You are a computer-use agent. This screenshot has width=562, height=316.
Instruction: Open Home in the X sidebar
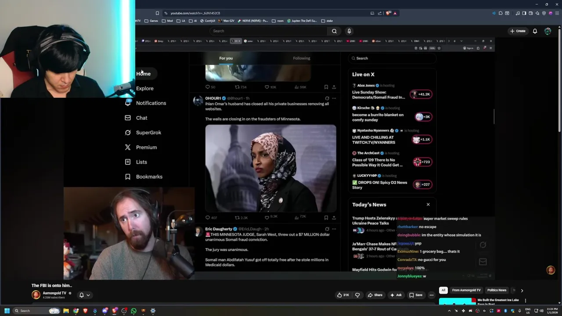pos(143,74)
